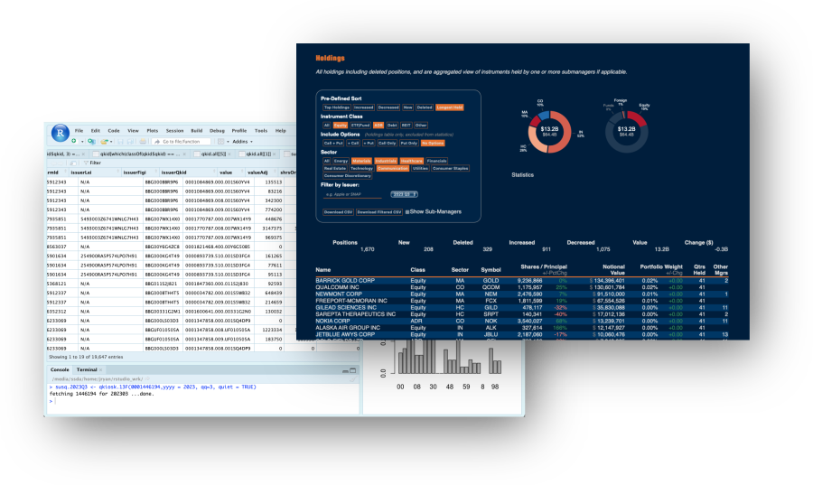Click the Open File folder icon in RStudio
This screenshot has height=485, width=813.
(105, 142)
